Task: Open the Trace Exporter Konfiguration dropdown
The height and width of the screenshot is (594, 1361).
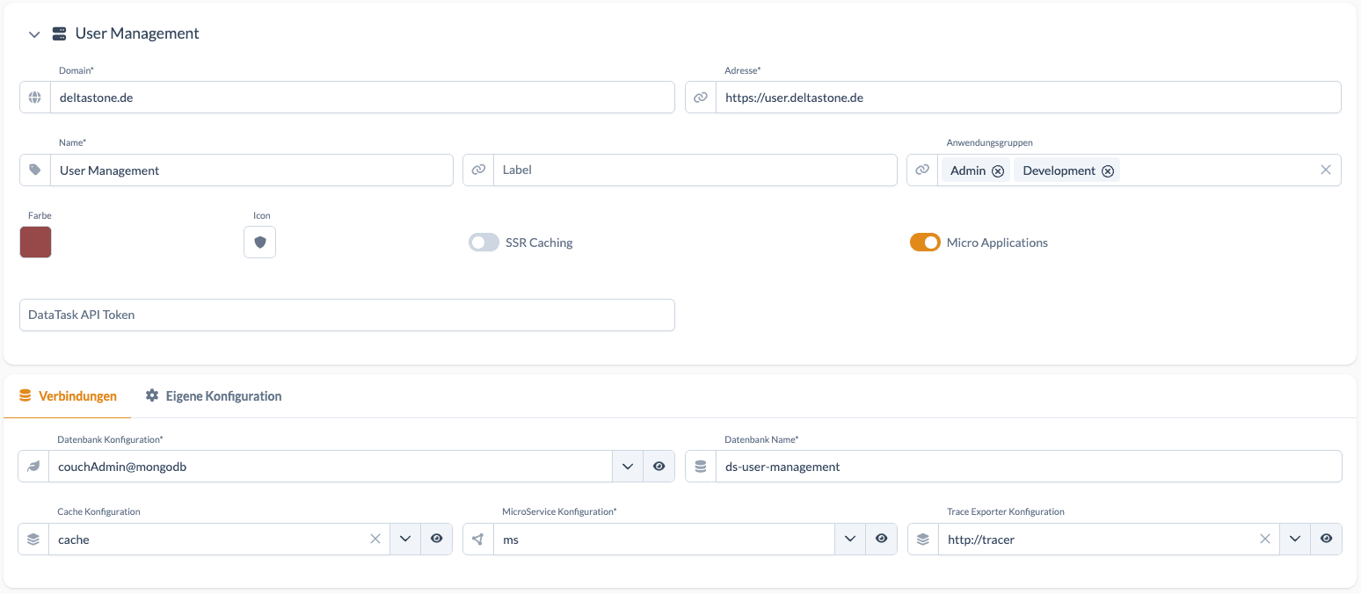Action: pyautogui.click(x=1294, y=540)
